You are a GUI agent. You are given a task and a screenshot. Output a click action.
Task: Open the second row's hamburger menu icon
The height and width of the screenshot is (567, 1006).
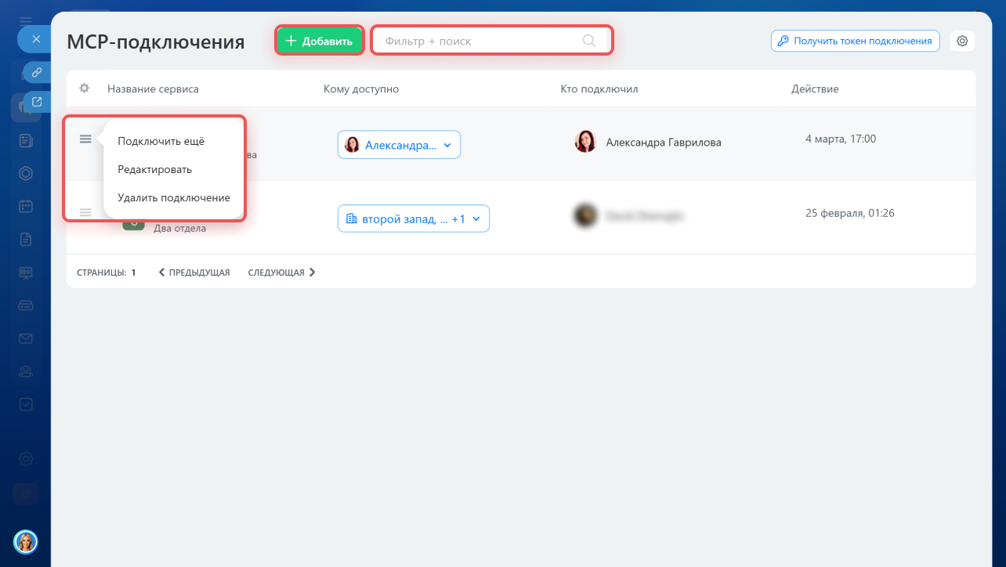coord(85,212)
